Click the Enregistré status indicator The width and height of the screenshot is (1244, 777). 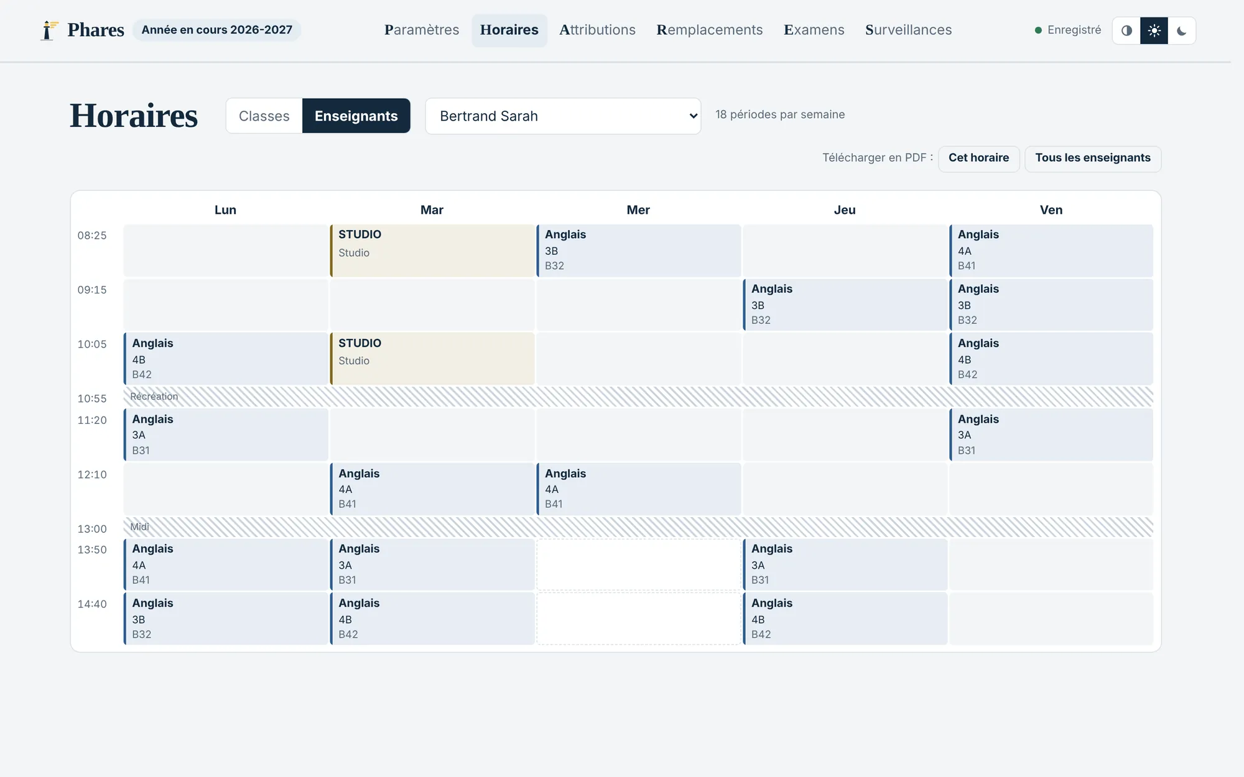tap(1068, 30)
